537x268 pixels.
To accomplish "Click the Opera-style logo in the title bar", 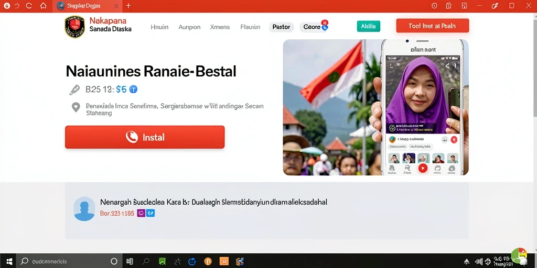I will click(x=6, y=6).
